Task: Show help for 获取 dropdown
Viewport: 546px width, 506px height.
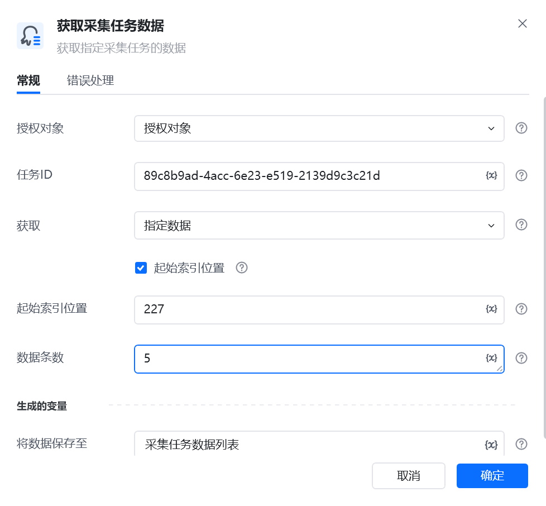Action: [521, 225]
